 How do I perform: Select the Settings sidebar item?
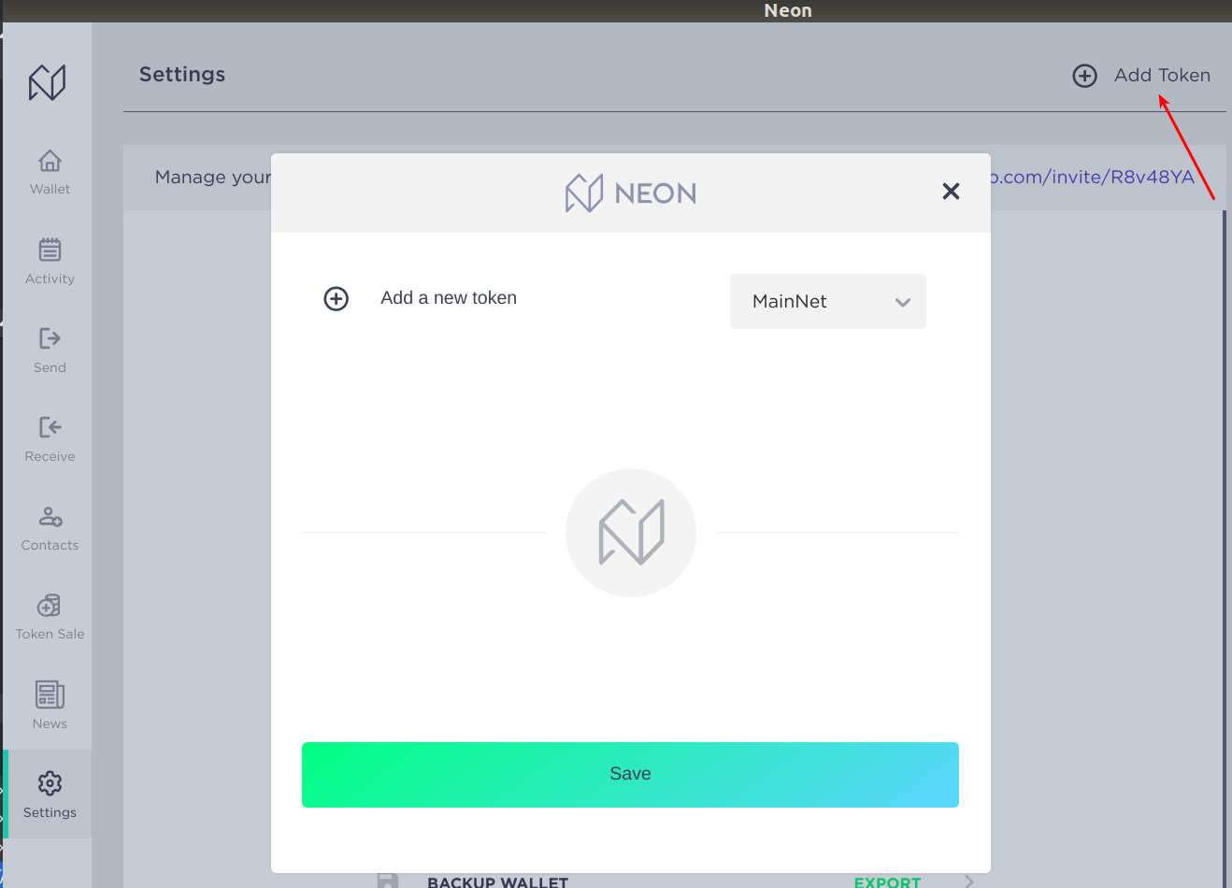50,795
